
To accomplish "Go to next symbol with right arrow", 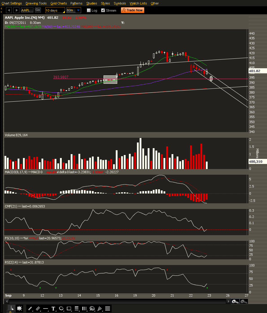I will point(17,10).
